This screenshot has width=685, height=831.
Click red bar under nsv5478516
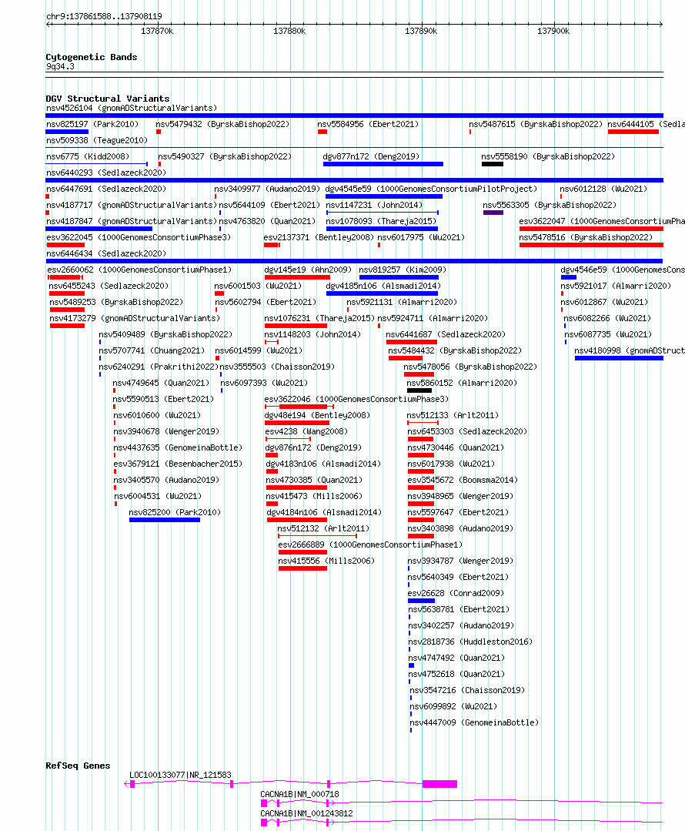[x=591, y=245]
